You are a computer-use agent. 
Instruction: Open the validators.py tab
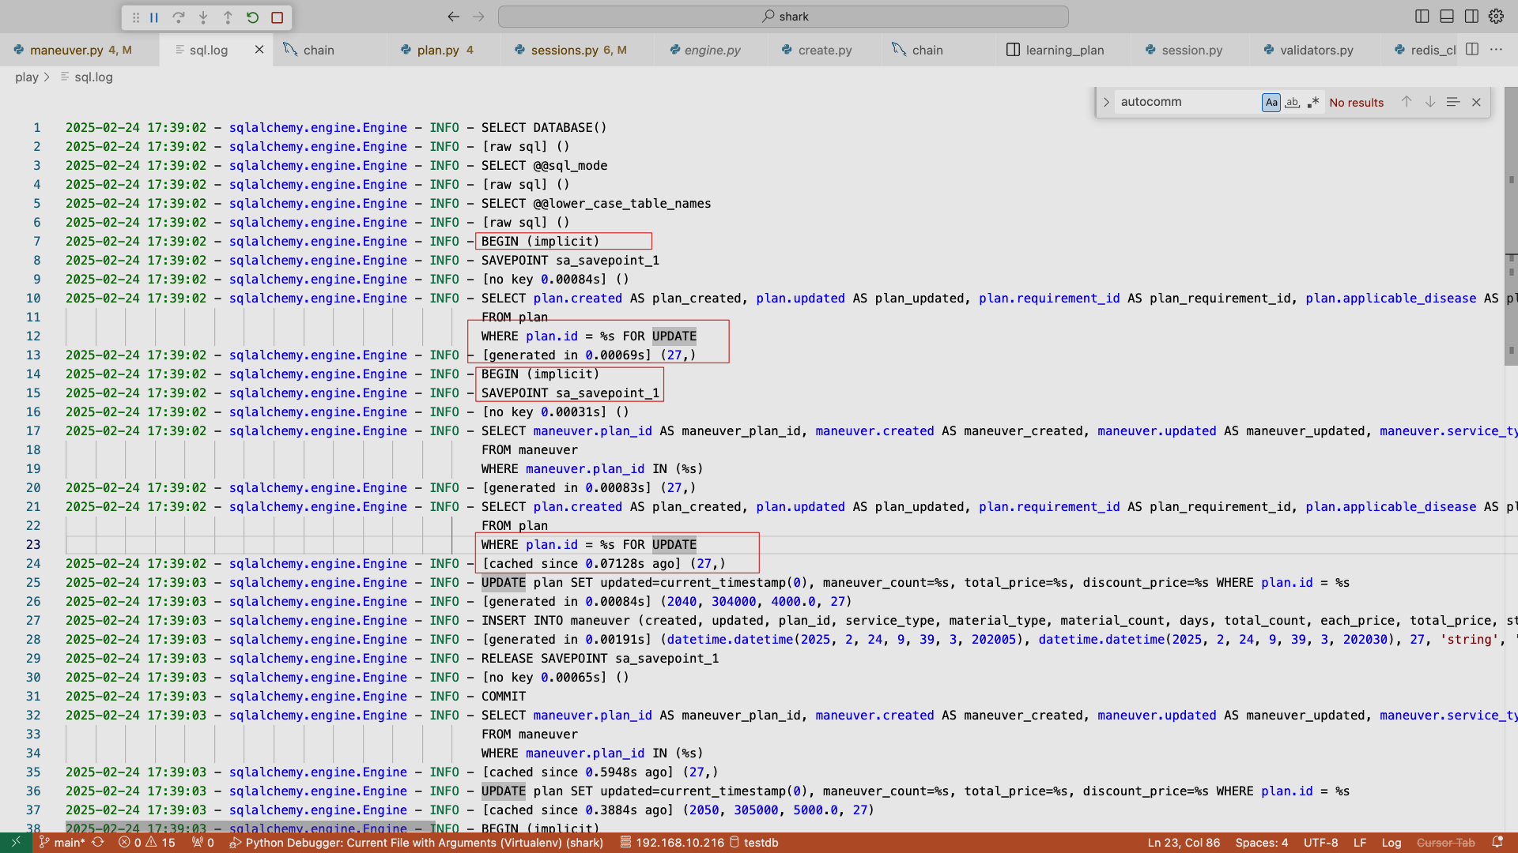tap(1316, 50)
